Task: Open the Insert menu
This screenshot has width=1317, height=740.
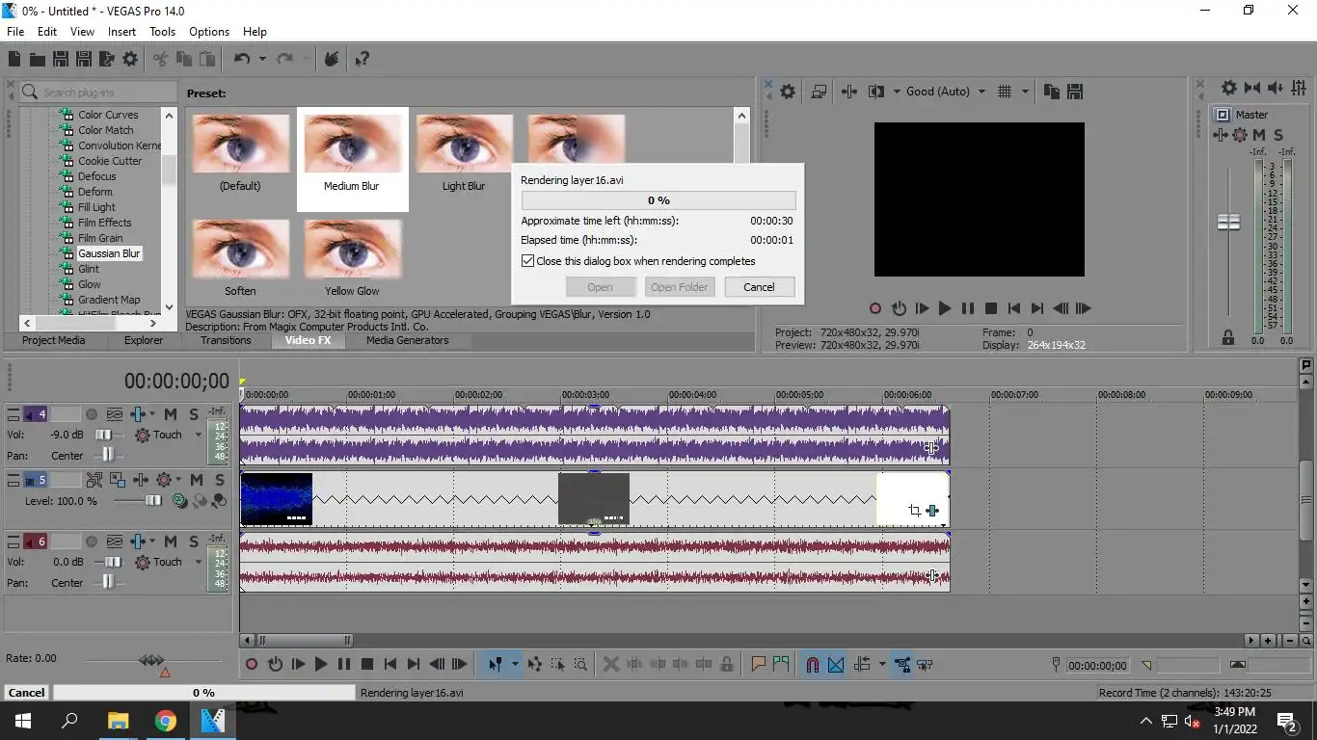Action: pos(121,32)
